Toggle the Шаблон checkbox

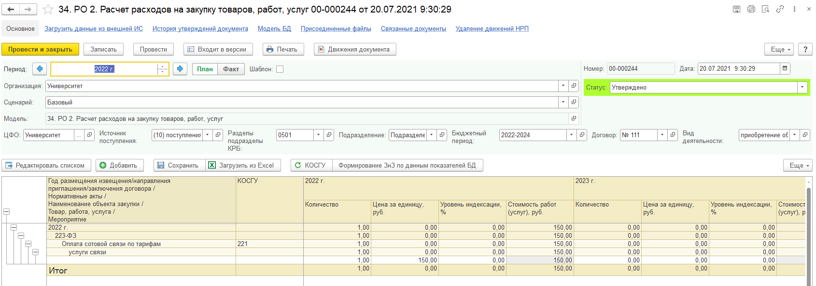pyautogui.click(x=280, y=69)
